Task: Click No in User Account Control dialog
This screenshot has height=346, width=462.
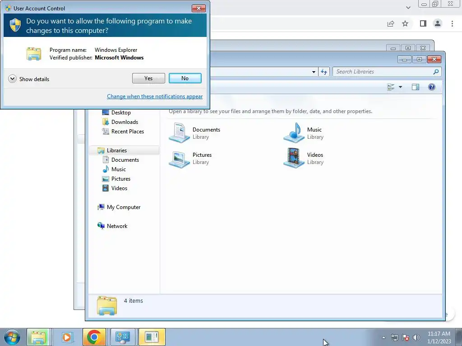Action: [x=185, y=78]
